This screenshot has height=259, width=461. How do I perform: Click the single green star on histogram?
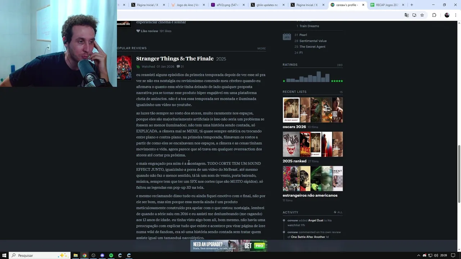[x=284, y=81]
